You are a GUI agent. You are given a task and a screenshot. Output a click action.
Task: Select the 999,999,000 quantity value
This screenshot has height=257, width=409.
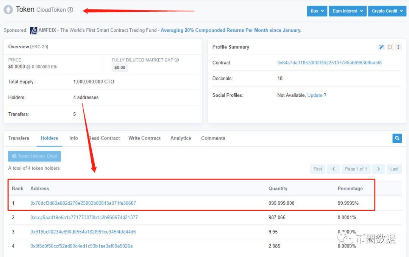point(281,203)
